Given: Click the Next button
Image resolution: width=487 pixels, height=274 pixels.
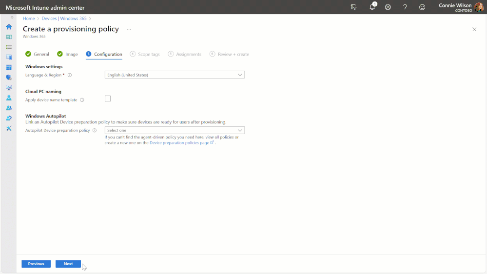Looking at the screenshot, I should 68,264.
